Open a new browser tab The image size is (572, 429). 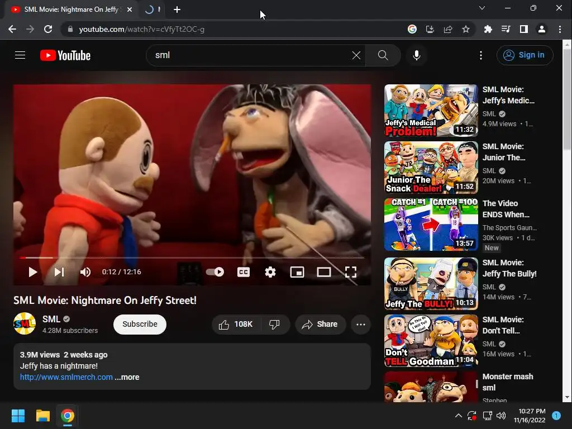[177, 9]
